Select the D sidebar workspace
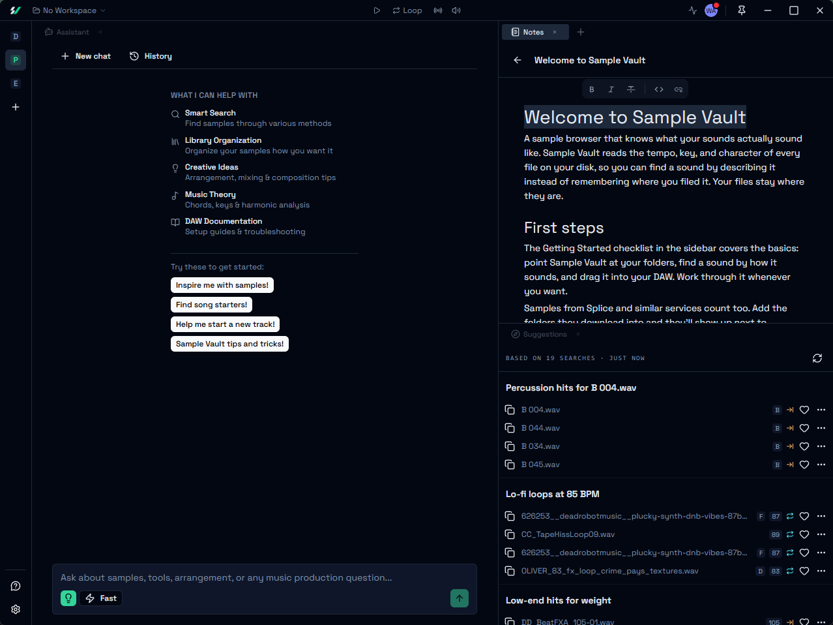The height and width of the screenshot is (625, 833). coord(16,37)
